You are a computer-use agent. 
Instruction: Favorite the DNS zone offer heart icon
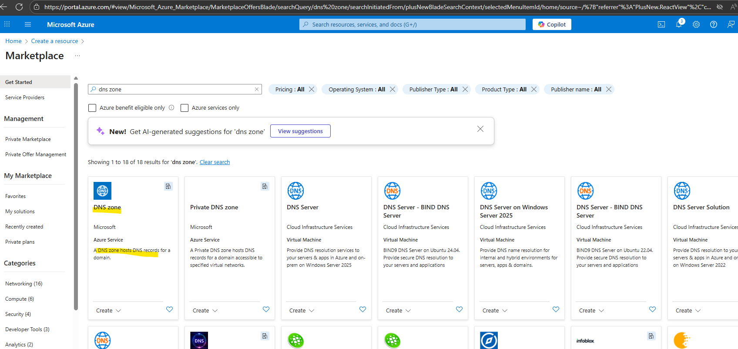[x=169, y=309]
